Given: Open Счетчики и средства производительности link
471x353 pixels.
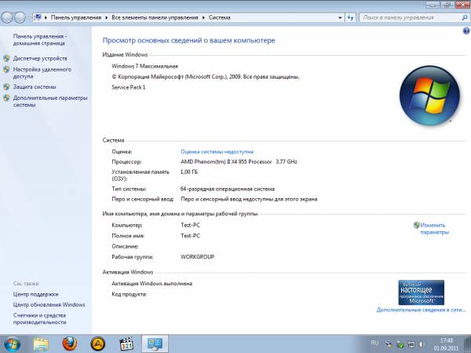Looking at the screenshot, I should tap(40, 318).
